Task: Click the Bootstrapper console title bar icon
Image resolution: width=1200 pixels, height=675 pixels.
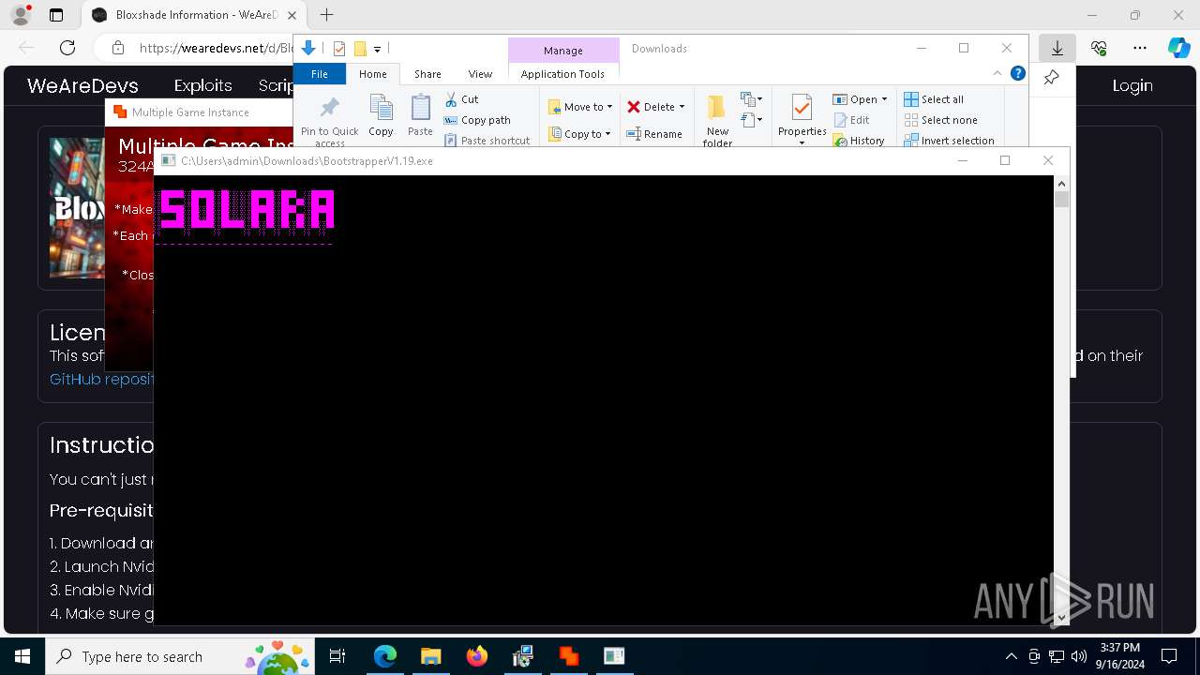Action: [x=169, y=160]
